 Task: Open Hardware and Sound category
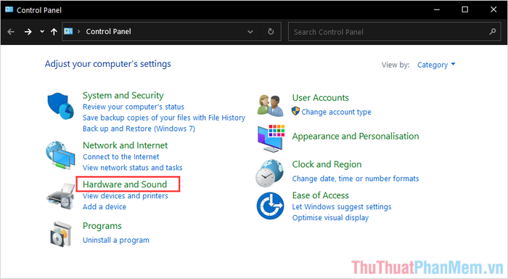125,185
